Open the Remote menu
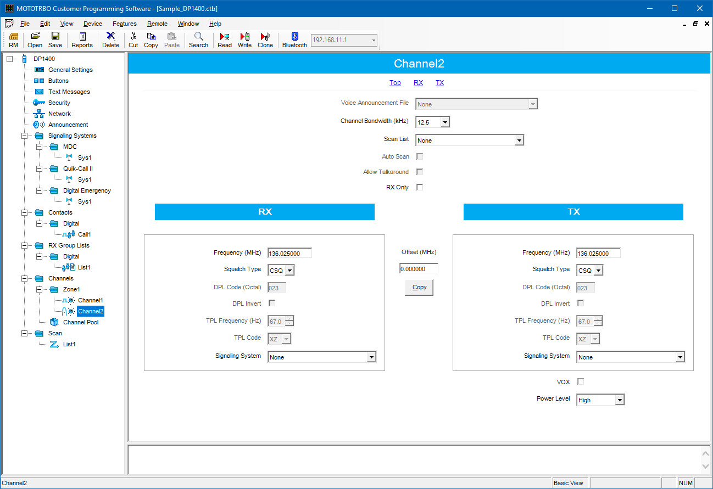Screen dimensions: 713x489 [157, 24]
